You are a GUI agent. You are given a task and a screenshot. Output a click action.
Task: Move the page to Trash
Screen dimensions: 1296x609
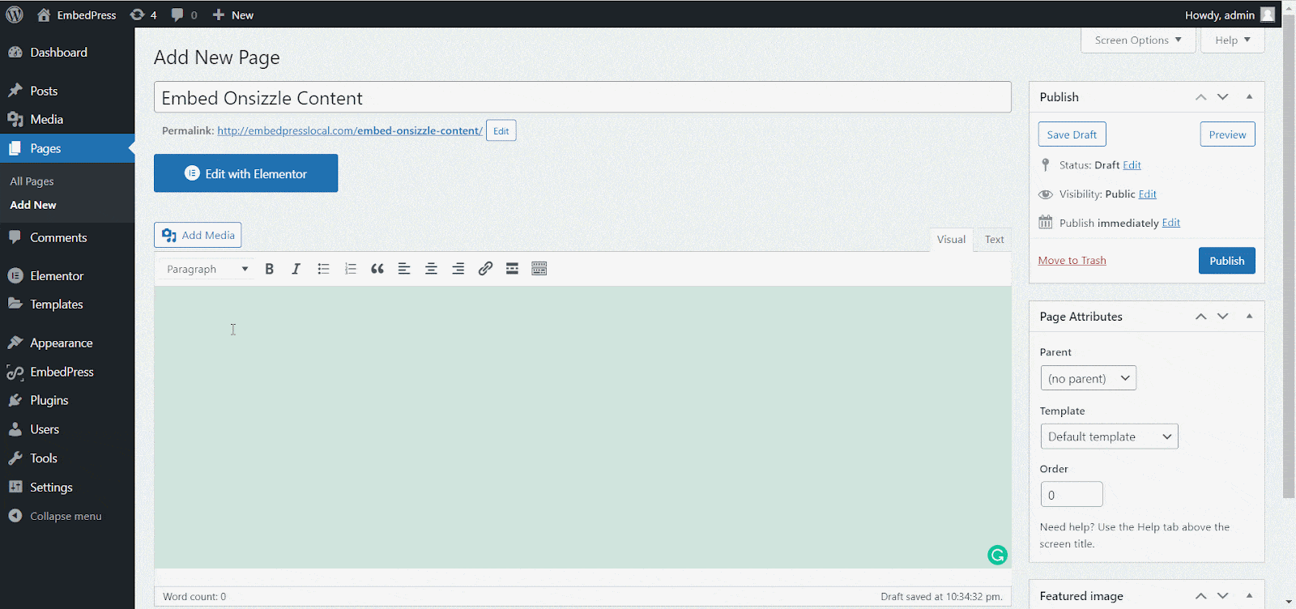1072,261
